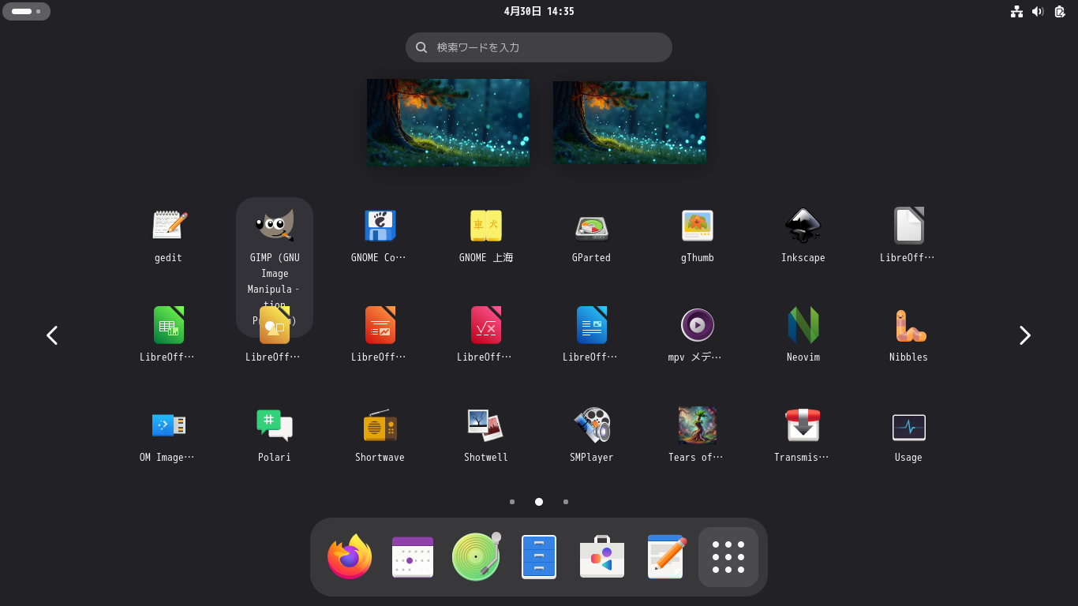
Task: Play the Nibbles game
Action: [908, 325]
